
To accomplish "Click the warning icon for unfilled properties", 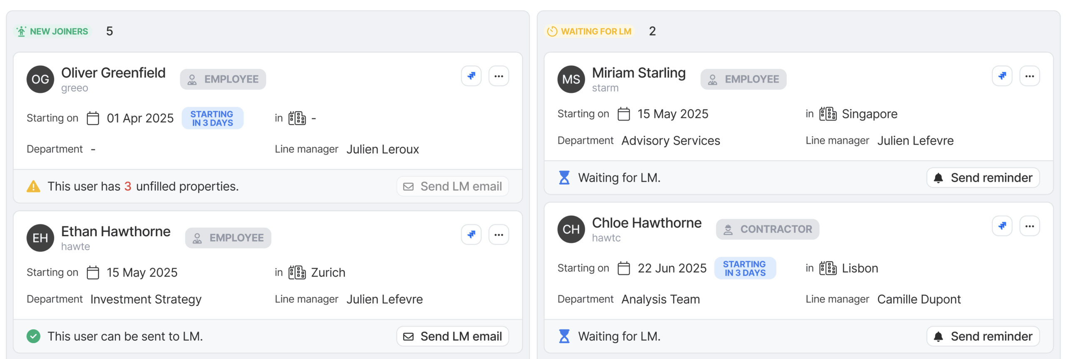I will (33, 186).
